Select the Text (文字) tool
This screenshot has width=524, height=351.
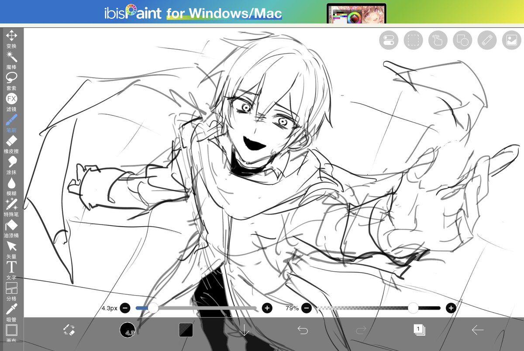(x=11, y=270)
